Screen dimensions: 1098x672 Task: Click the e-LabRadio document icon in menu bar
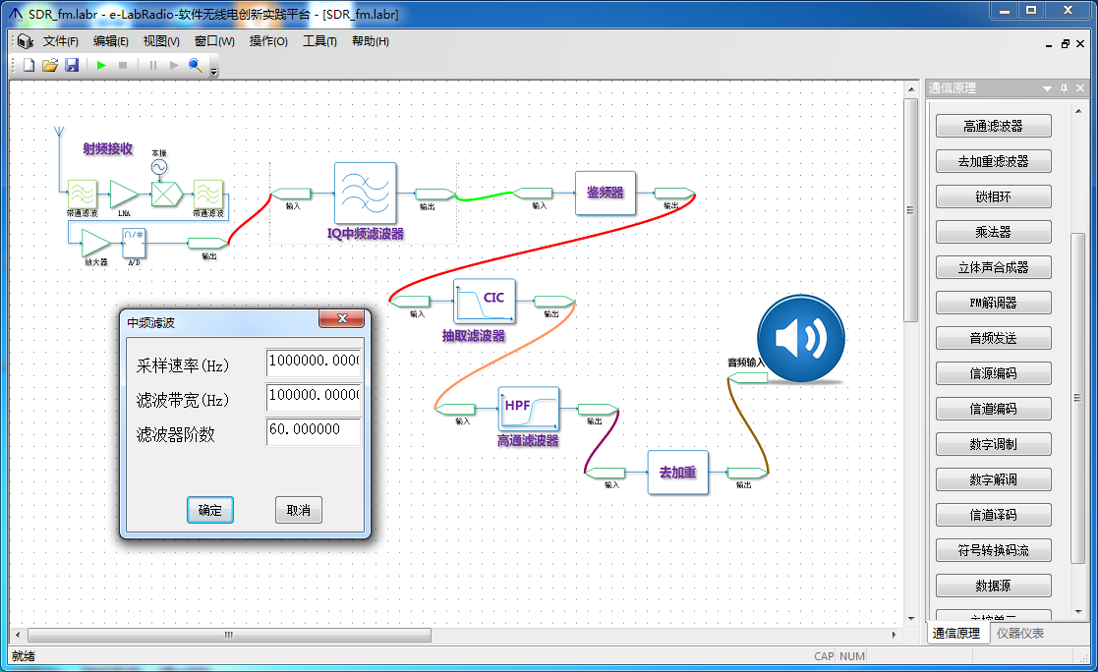tap(26, 41)
